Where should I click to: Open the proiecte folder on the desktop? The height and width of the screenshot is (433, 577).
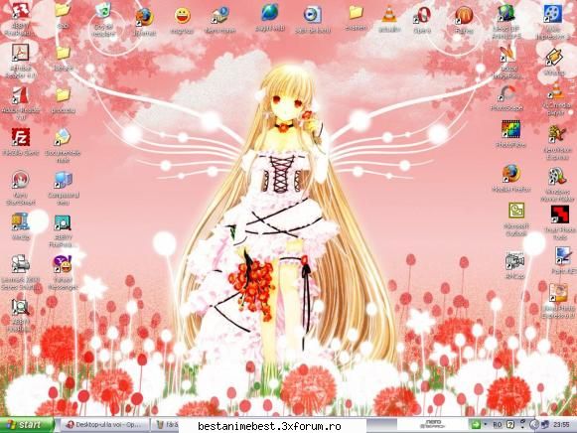tap(63, 95)
